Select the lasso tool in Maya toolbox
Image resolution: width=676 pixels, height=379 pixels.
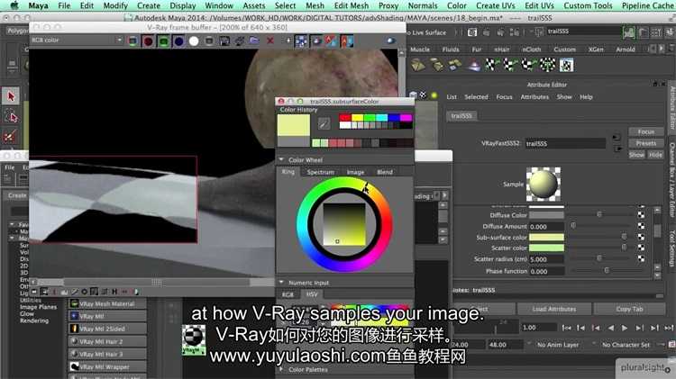tap(11, 116)
